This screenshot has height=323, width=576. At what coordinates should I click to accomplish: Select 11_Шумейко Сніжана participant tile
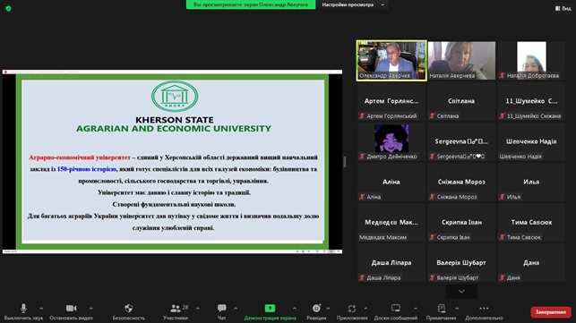531,101
